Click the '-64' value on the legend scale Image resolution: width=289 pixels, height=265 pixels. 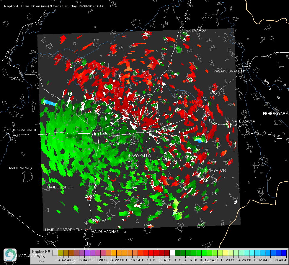tap(58, 260)
